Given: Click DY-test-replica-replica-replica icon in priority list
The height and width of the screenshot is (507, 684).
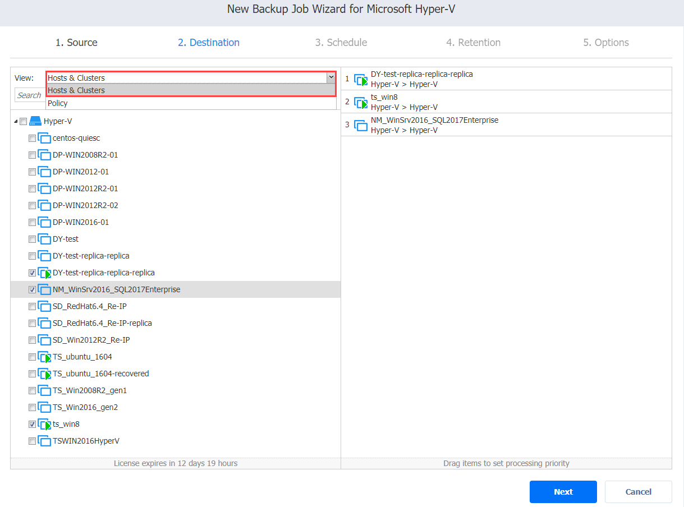Looking at the screenshot, I should click(x=361, y=79).
